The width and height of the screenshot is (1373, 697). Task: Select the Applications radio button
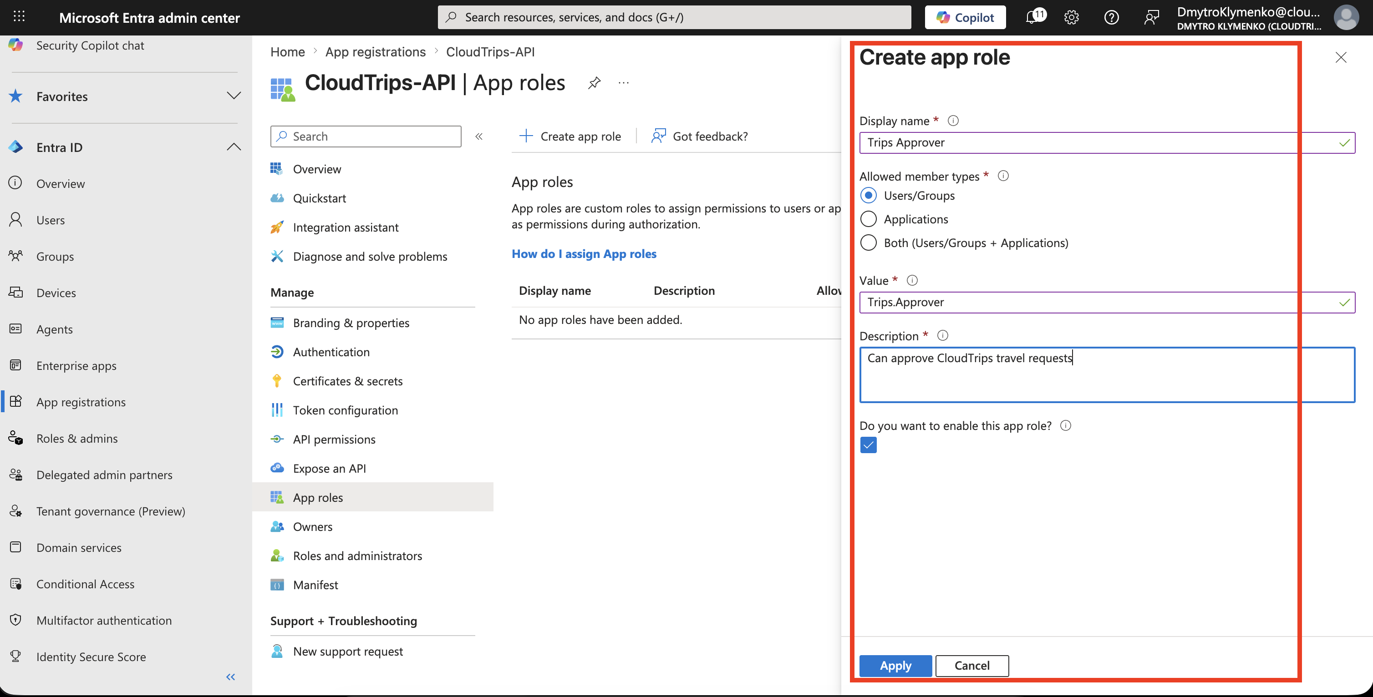868,219
